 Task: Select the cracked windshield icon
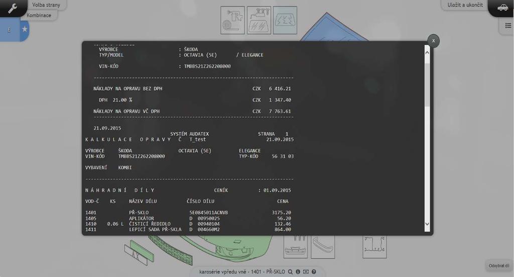click(x=285, y=20)
